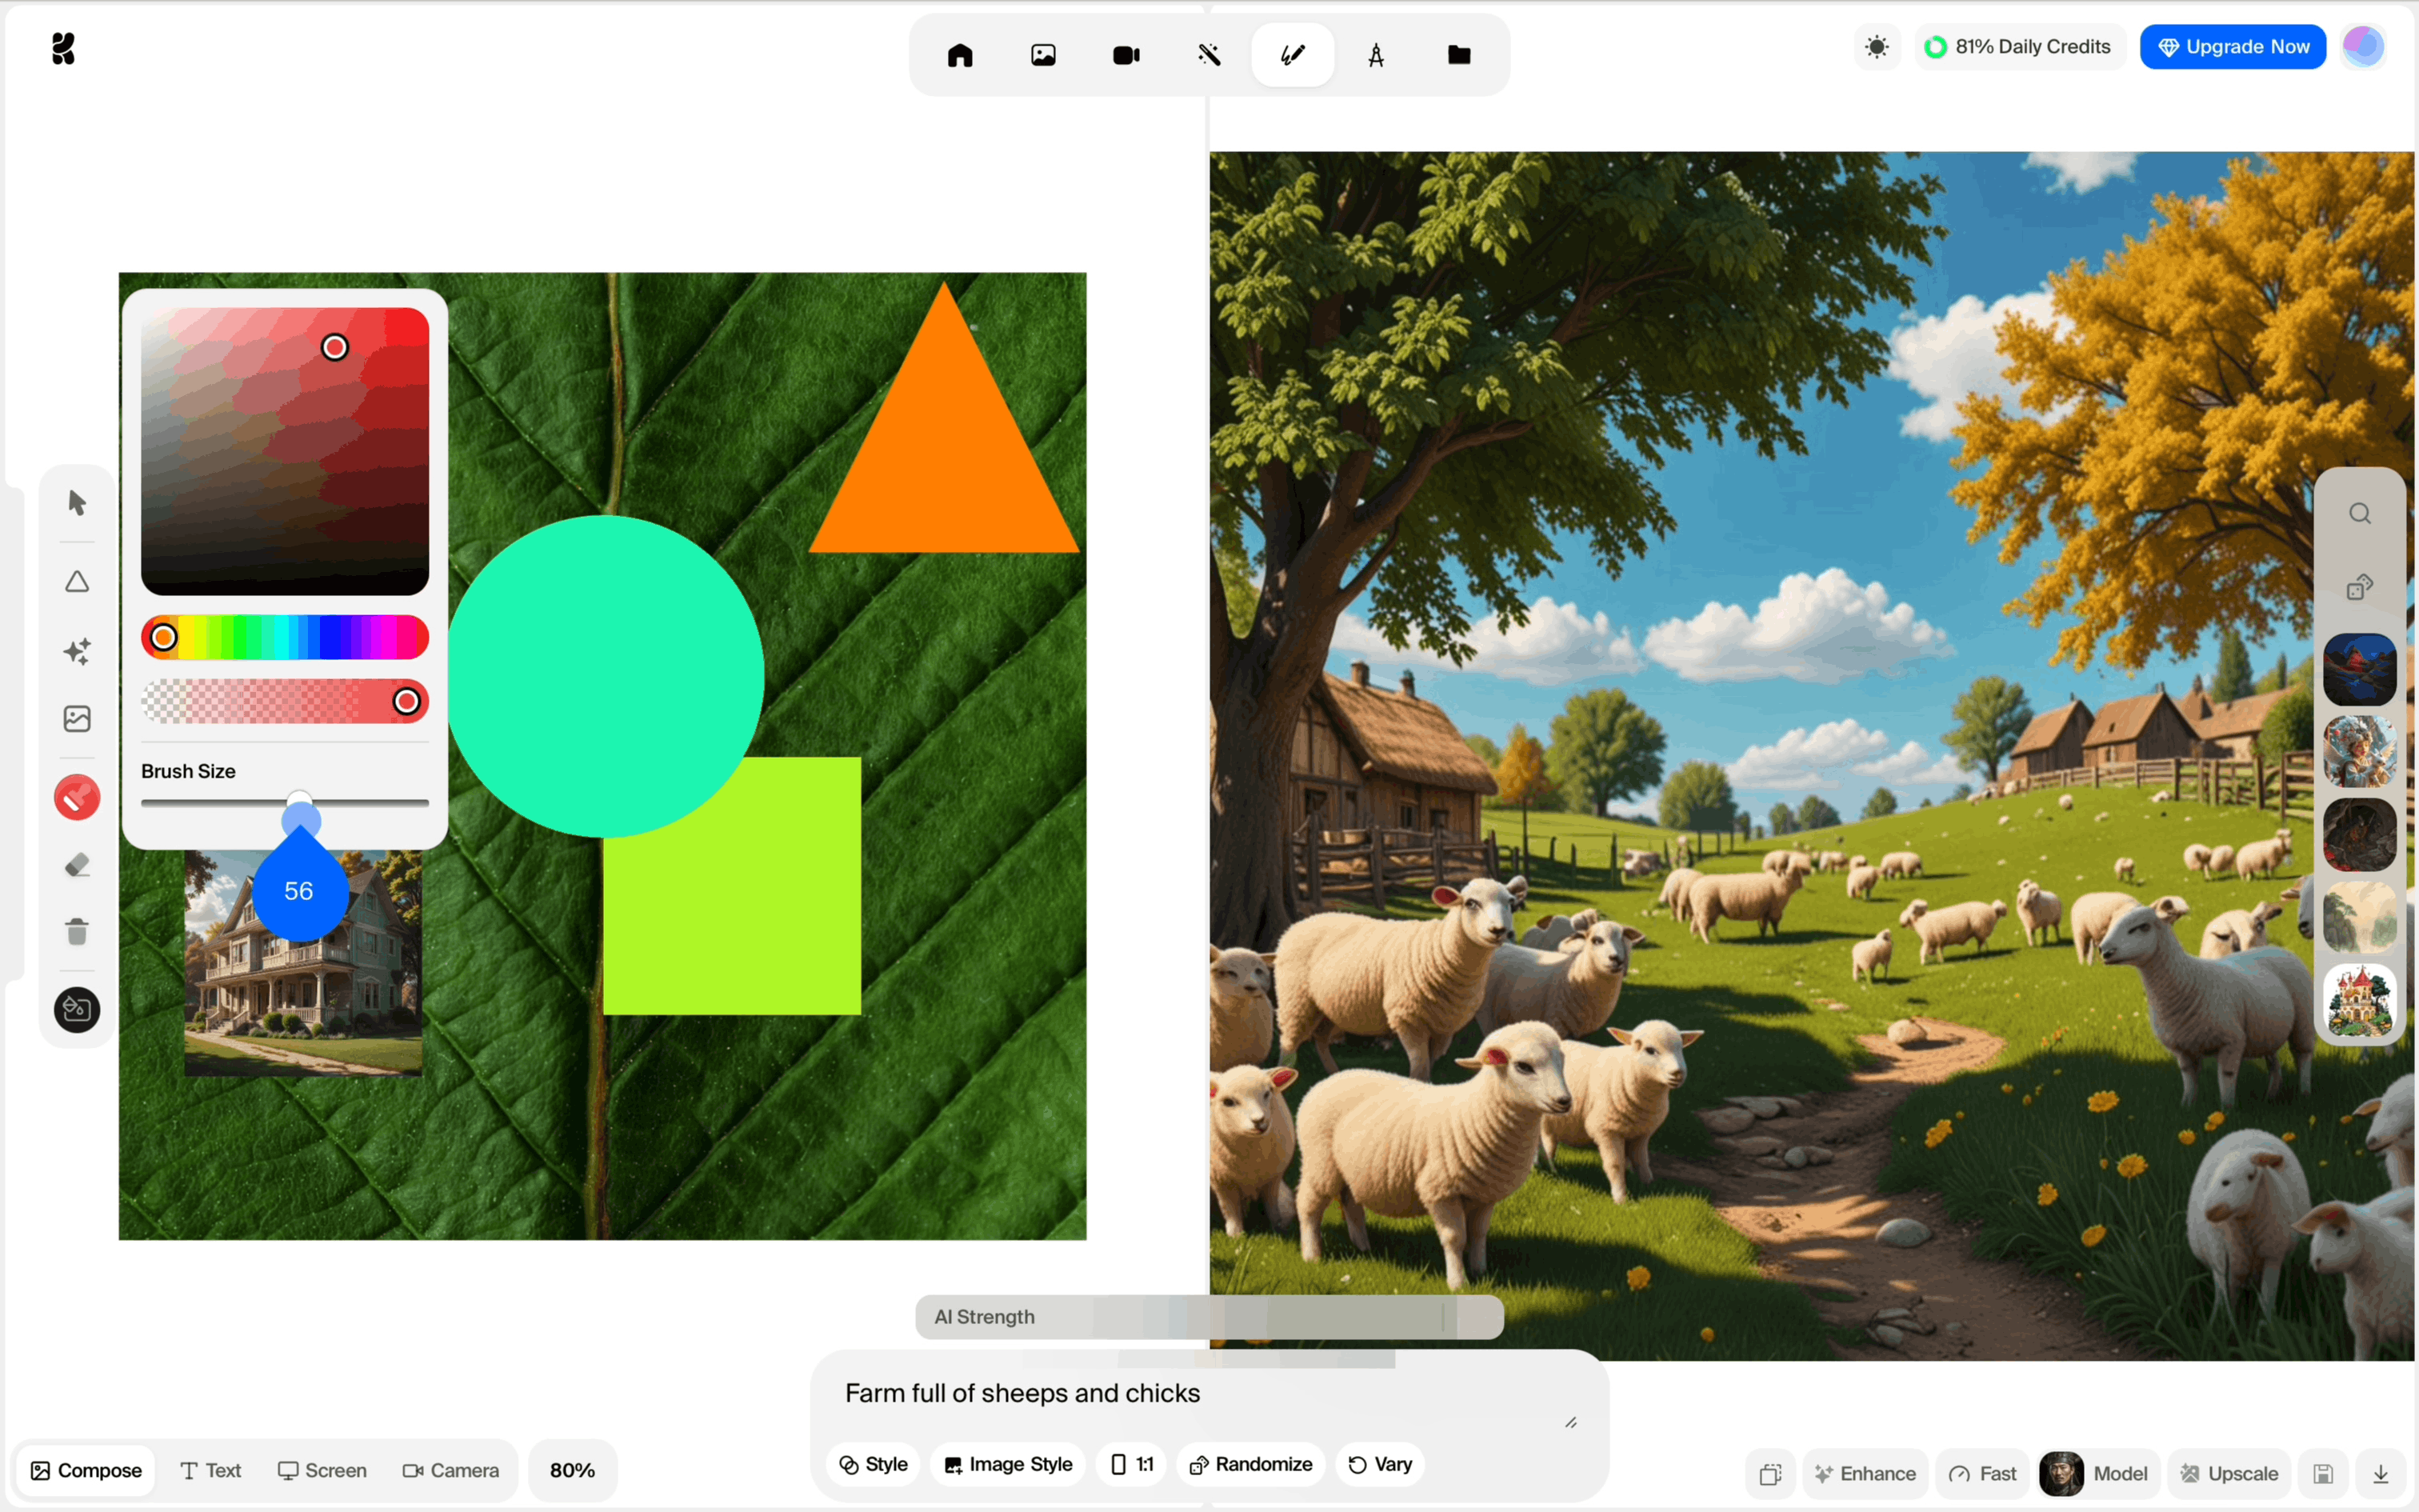Switch to the Camera tab
Image resolution: width=2419 pixels, height=1512 pixels.
[451, 1470]
